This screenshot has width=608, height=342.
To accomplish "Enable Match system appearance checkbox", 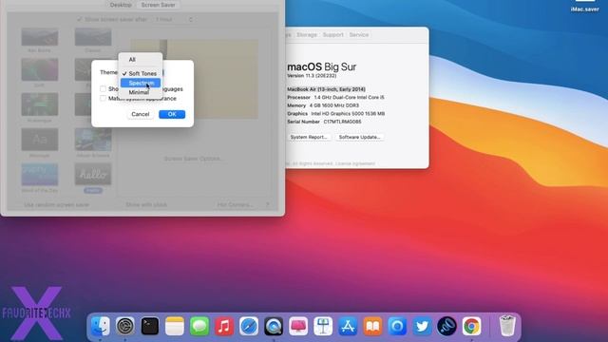I will click(103, 98).
